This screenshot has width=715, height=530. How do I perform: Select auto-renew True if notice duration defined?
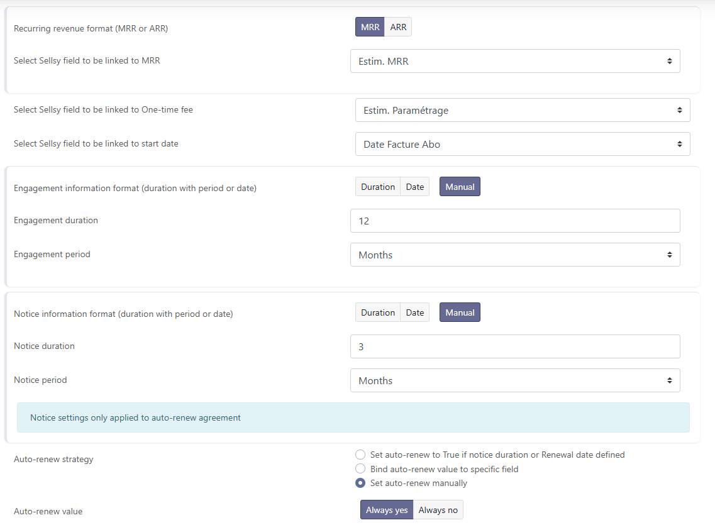(x=360, y=455)
